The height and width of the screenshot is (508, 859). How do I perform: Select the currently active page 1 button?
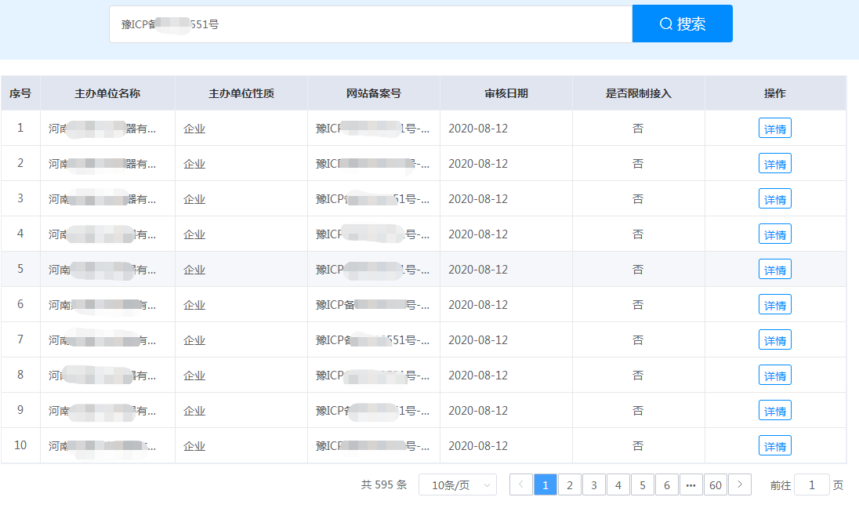pyautogui.click(x=545, y=484)
